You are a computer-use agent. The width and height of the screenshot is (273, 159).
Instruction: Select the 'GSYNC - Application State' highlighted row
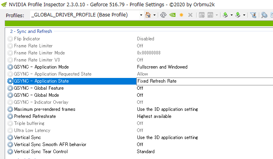[75, 81]
